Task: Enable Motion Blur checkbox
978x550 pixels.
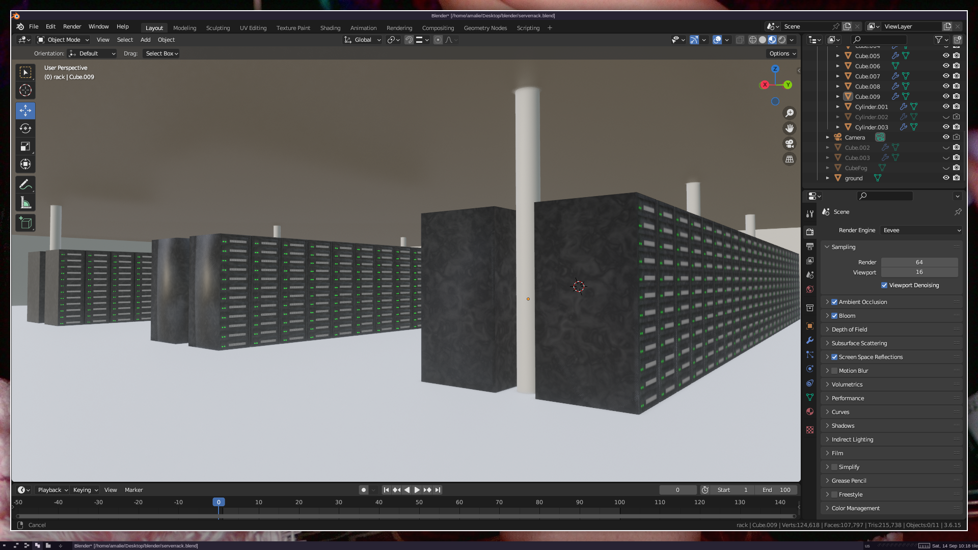Action: [834, 371]
